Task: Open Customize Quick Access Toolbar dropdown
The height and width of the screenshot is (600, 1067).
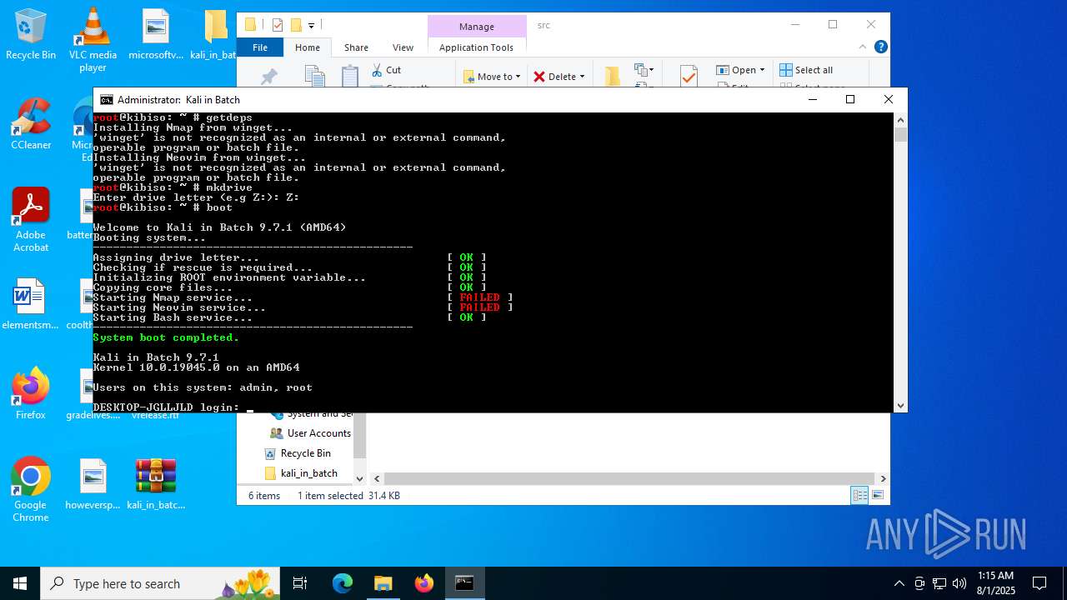Action: (312, 26)
